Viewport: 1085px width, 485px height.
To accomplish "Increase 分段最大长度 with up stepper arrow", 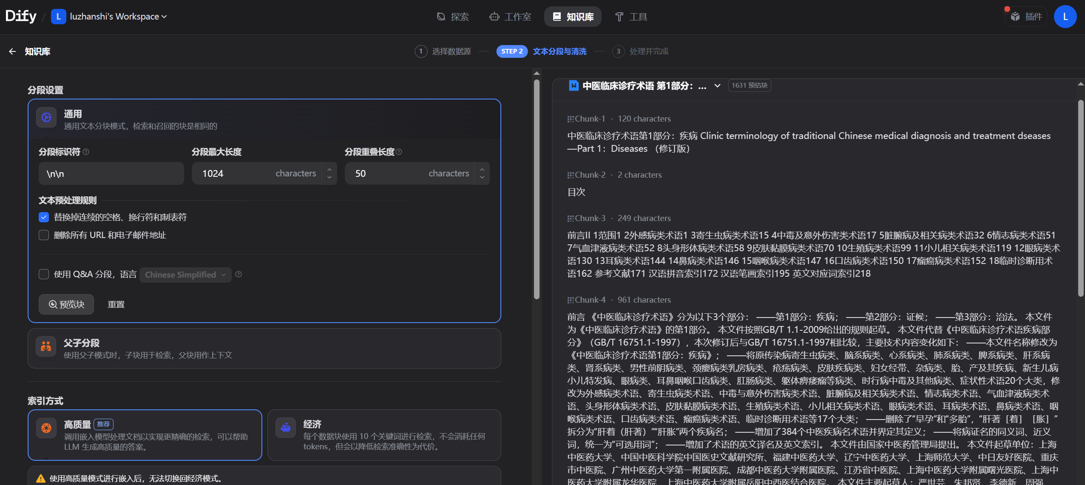I will click(x=329, y=169).
